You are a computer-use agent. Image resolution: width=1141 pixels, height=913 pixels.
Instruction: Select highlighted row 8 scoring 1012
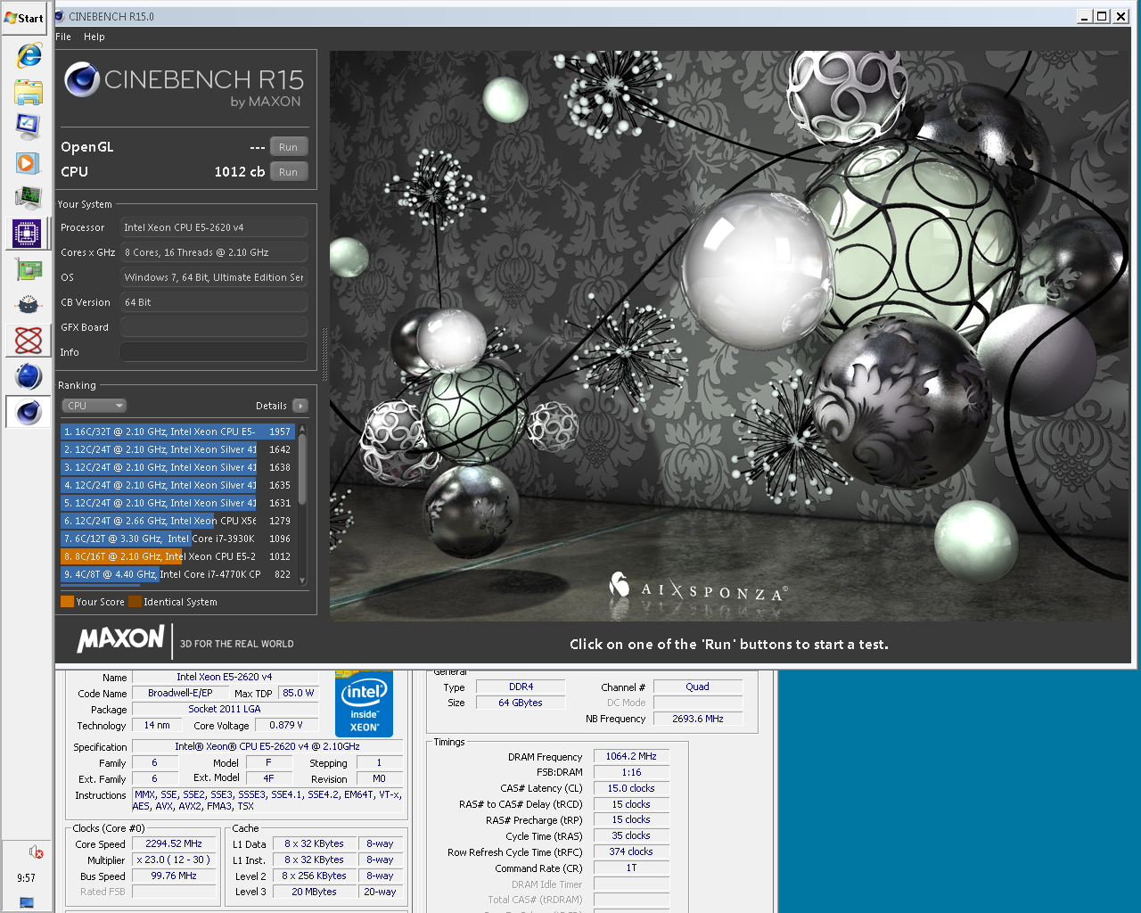[178, 556]
